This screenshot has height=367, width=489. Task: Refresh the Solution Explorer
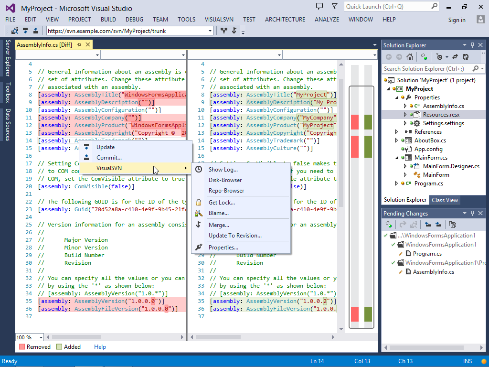[467, 57]
